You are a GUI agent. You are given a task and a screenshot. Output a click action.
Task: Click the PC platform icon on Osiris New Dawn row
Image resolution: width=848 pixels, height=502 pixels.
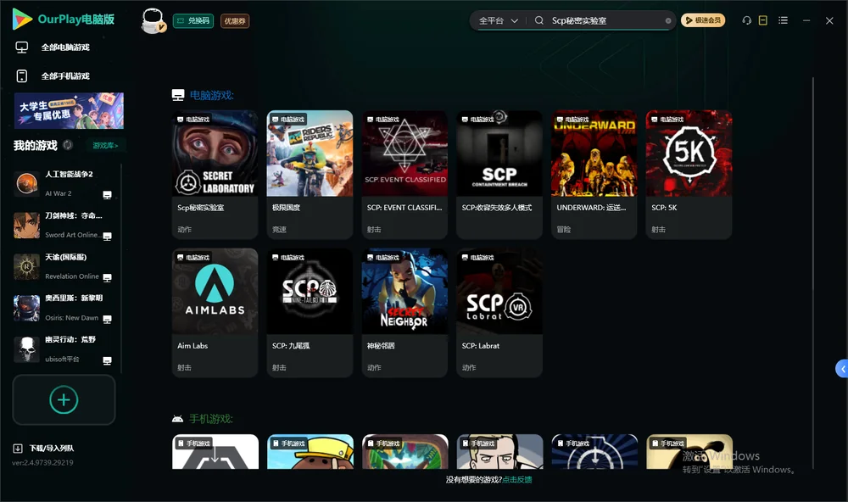click(107, 319)
